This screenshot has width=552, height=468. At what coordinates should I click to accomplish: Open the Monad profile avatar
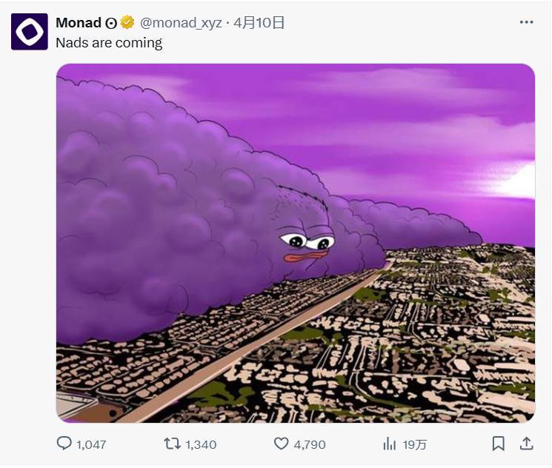point(30,32)
